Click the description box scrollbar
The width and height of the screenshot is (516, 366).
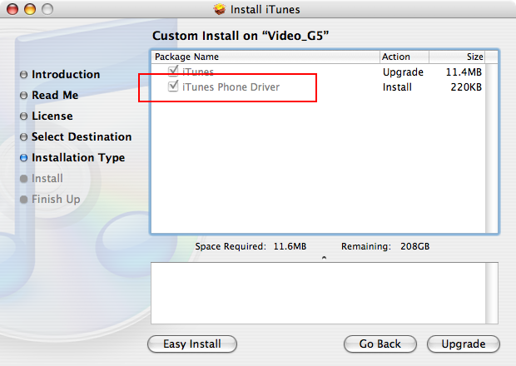pyautogui.click(x=492, y=293)
